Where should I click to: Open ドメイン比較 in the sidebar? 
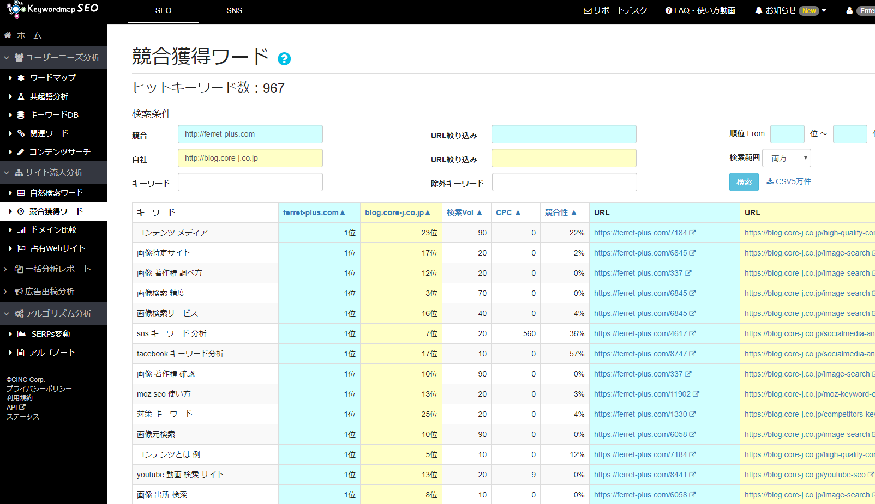tap(53, 230)
